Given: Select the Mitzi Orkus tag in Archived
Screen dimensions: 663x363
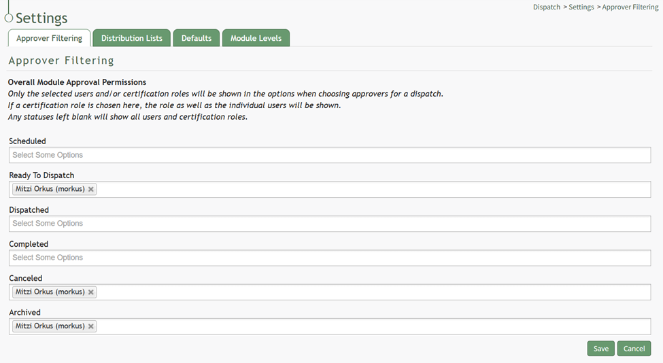Looking at the screenshot, I should (50, 326).
